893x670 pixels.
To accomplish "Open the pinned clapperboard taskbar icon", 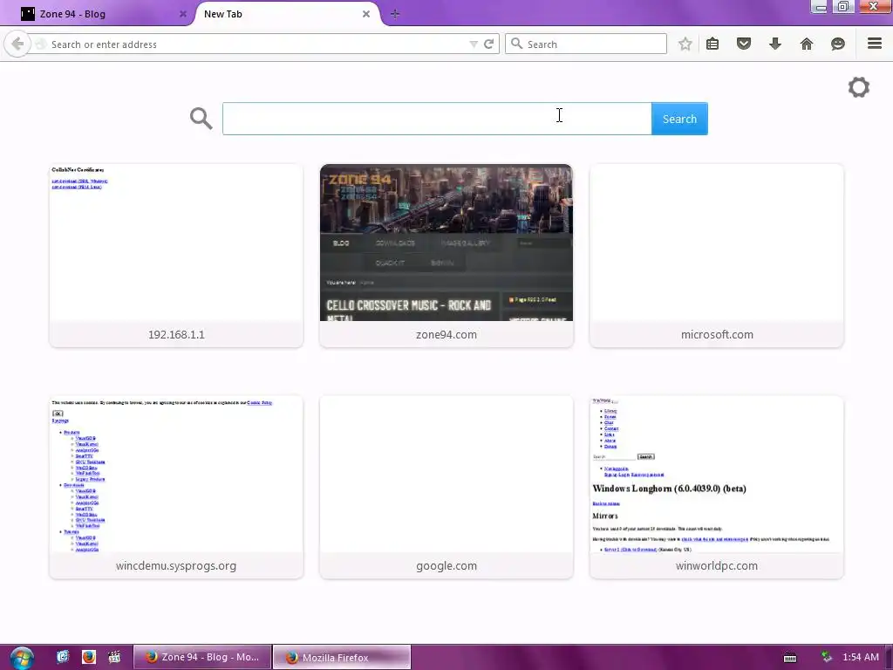I will pos(114,657).
